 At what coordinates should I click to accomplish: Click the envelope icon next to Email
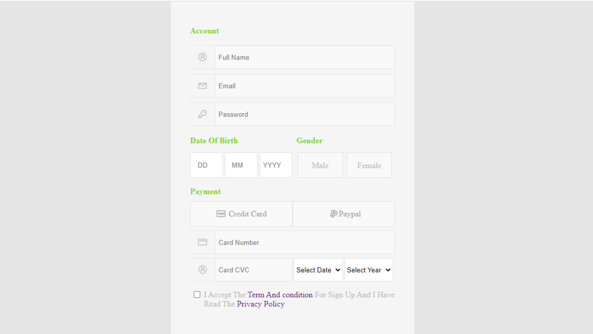202,86
